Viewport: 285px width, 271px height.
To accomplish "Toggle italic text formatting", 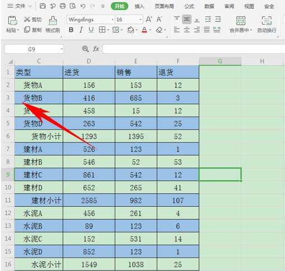I will click(x=81, y=30).
